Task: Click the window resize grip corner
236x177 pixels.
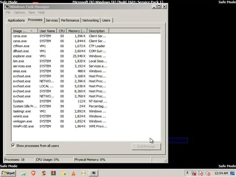Action: tap(165, 160)
